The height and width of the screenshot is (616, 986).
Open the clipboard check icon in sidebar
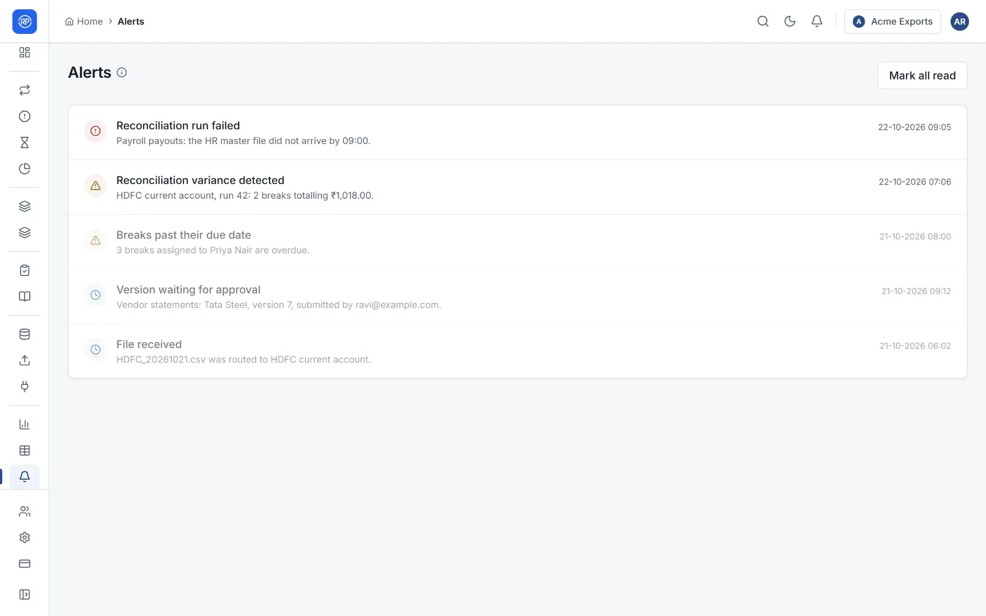(25, 270)
